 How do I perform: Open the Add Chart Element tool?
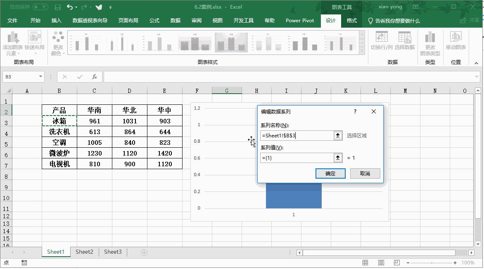click(12, 43)
